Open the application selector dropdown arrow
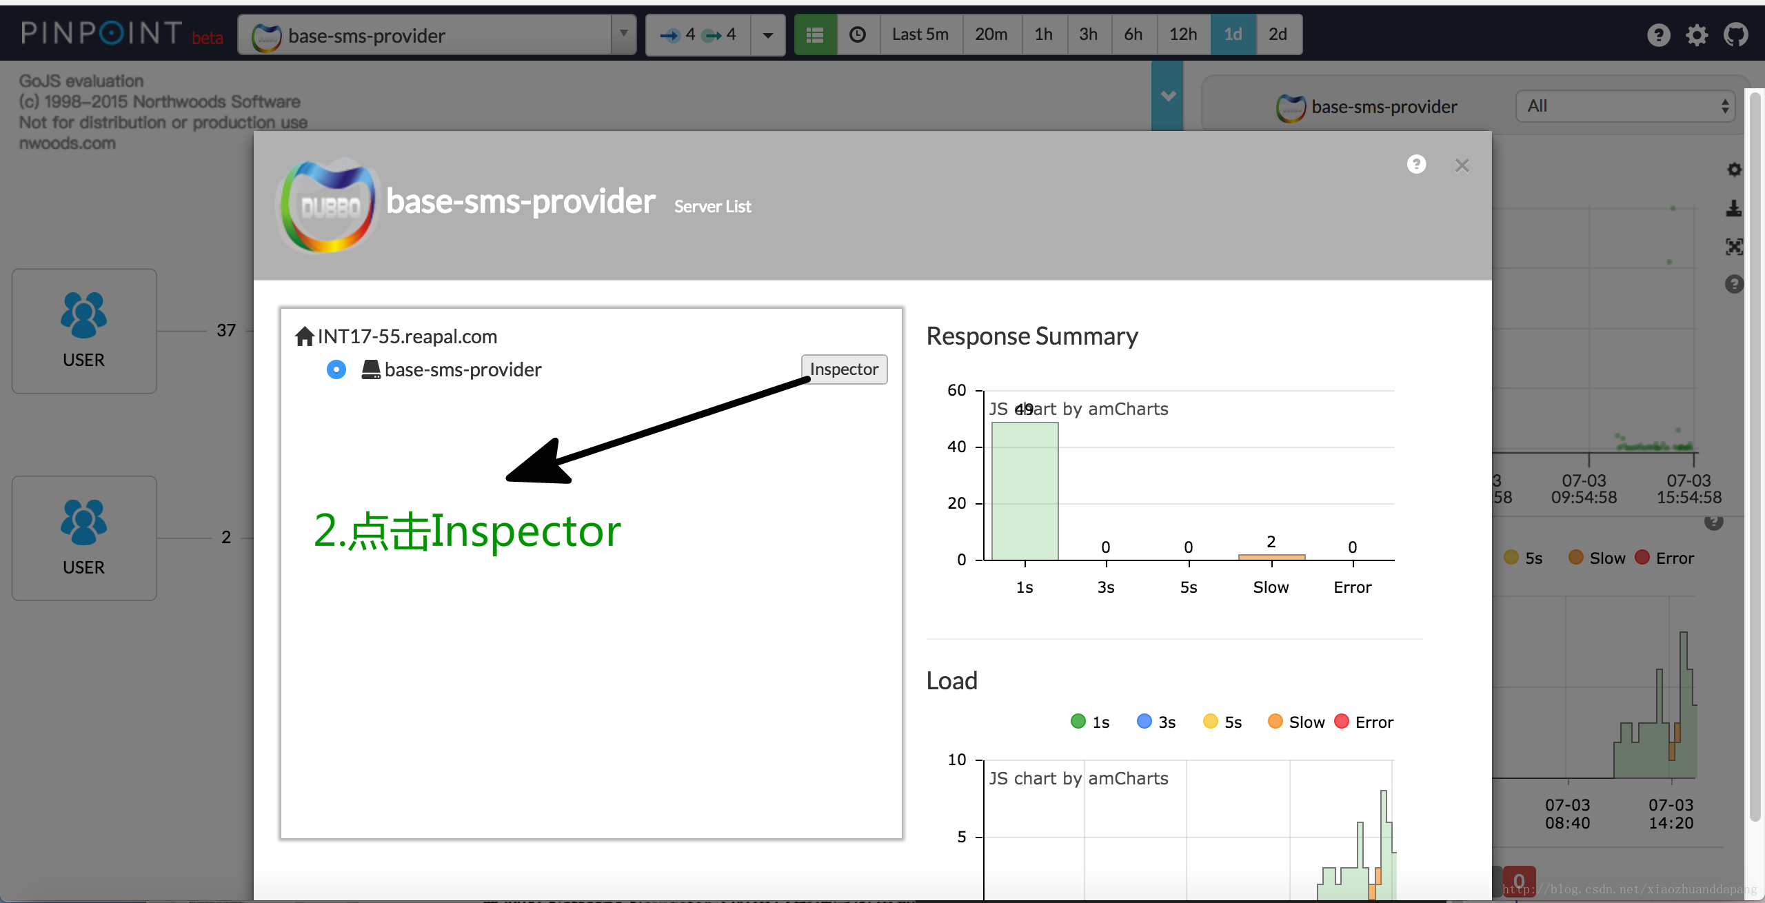The image size is (1765, 903). [623, 34]
